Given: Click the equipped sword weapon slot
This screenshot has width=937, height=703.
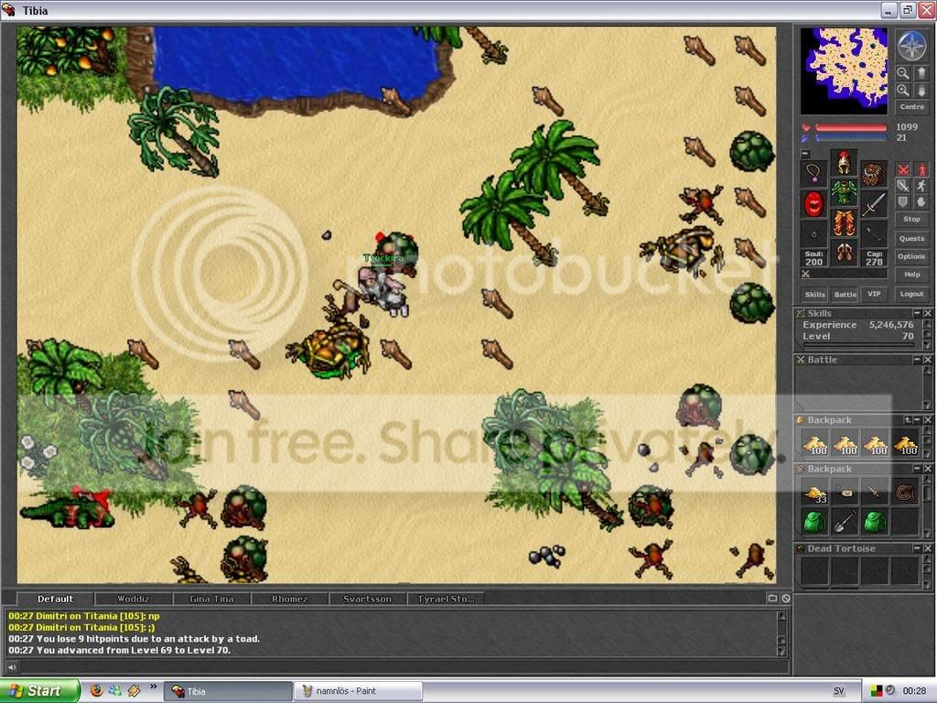Looking at the screenshot, I should point(874,204).
